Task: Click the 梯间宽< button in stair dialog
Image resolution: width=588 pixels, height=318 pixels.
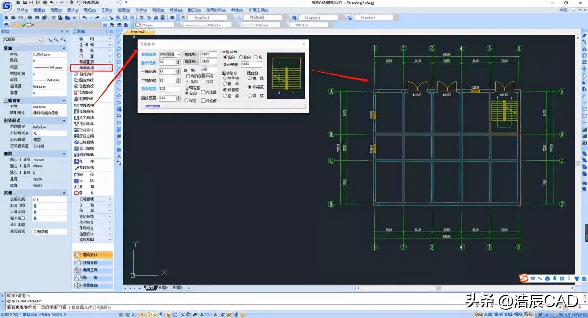Action: 190,54
